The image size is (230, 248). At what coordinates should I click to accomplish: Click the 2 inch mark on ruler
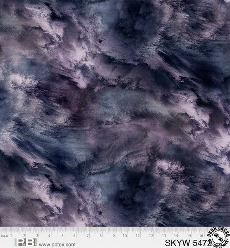pyautogui.click(x=24, y=236)
